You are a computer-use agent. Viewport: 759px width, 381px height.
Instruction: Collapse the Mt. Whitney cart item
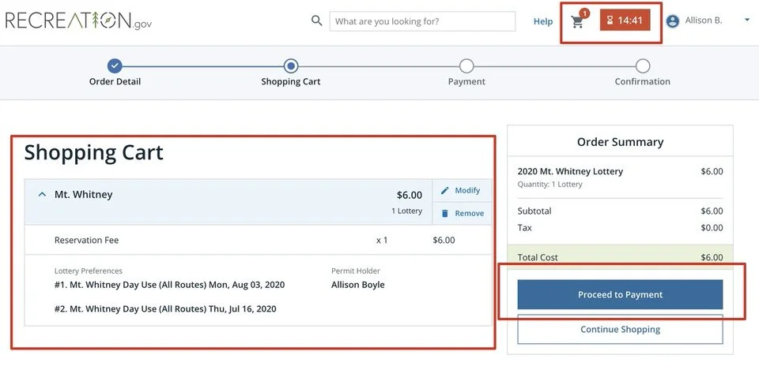pos(43,194)
